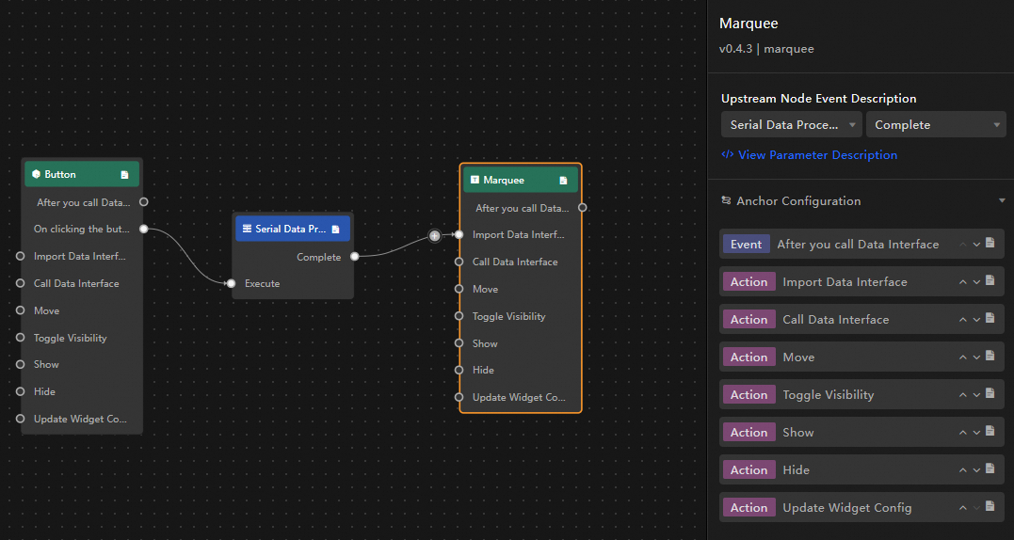Move Call Data Interface action up
This screenshot has height=540, width=1014.
click(963, 320)
